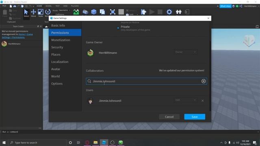
Task: Open the Places settings page
Action: click(65, 54)
